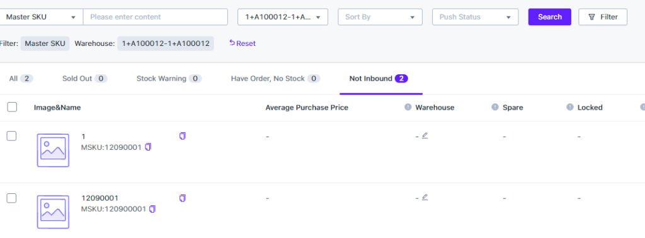The width and height of the screenshot is (645, 238).
Task: Open the Master SKU dropdown
Action: 41,17
